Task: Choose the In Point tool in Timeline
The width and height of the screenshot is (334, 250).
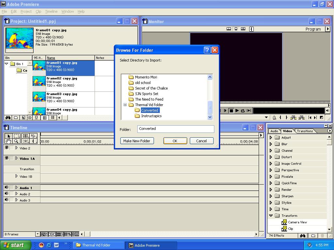Action: [34, 141]
